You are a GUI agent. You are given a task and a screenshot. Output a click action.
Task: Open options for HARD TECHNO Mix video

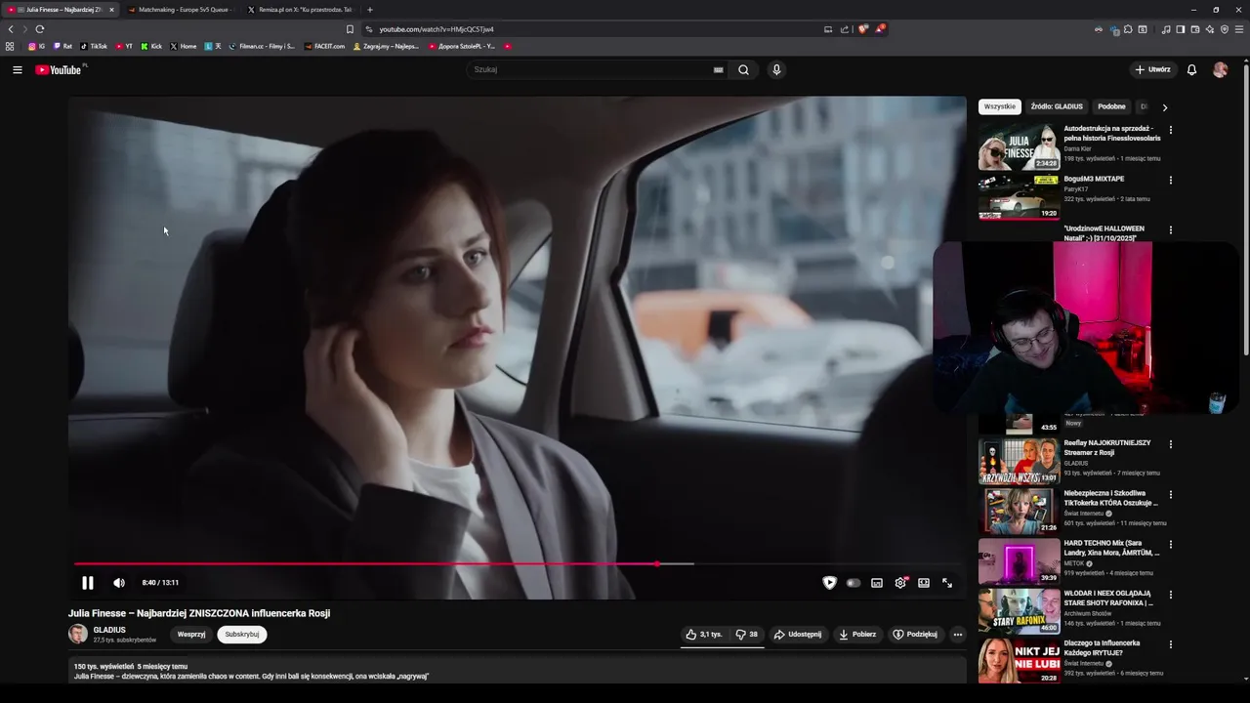coord(1171,545)
